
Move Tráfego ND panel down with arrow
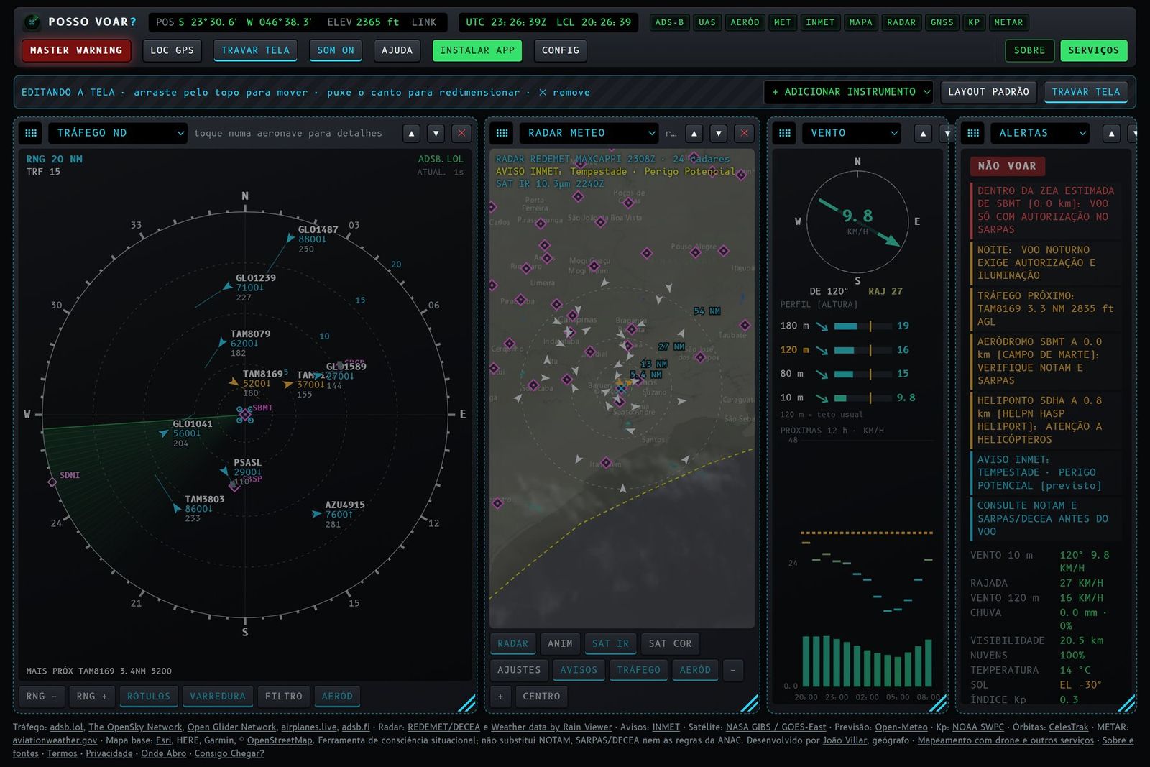436,133
